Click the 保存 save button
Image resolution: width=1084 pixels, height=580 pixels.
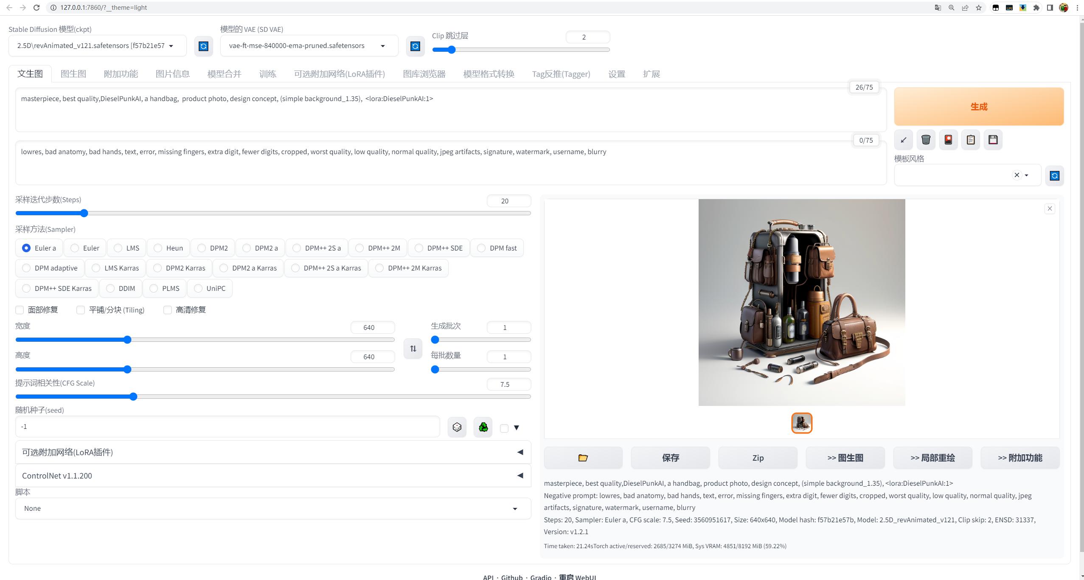671,458
